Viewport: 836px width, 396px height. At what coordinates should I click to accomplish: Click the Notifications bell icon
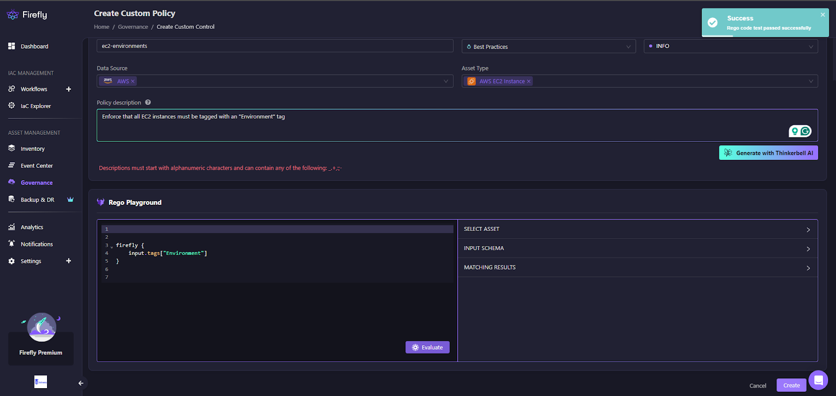[x=11, y=243]
